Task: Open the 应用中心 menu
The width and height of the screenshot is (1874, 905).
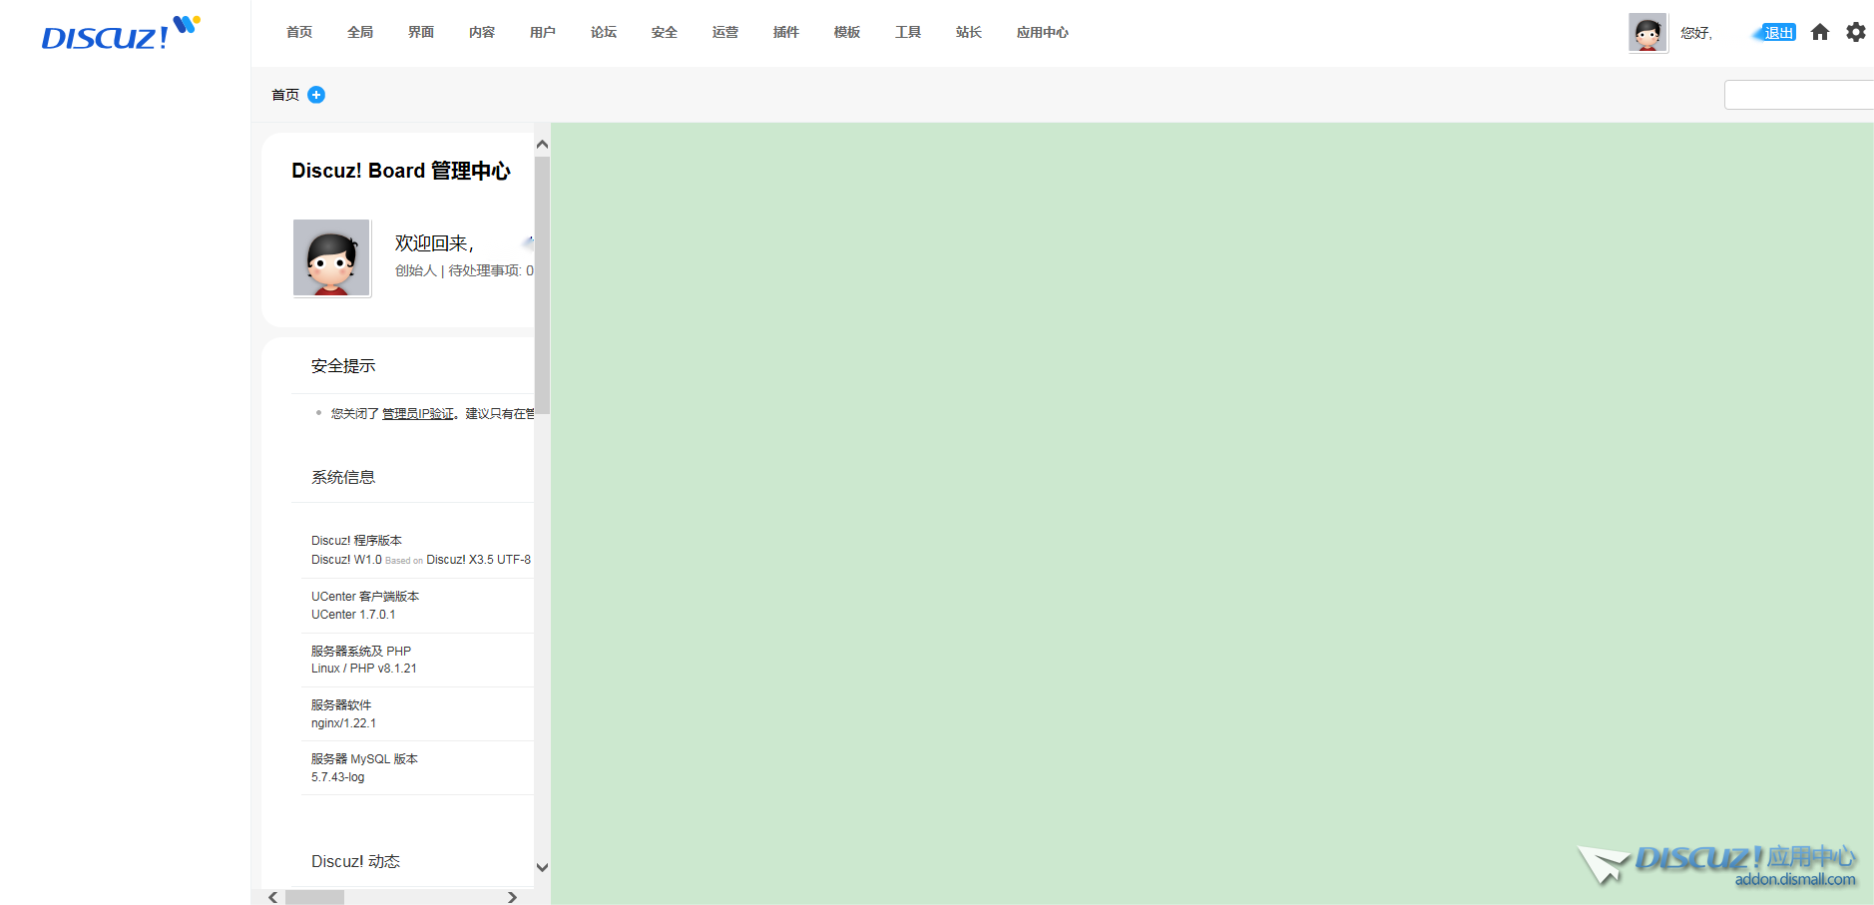Action: [1042, 33]
